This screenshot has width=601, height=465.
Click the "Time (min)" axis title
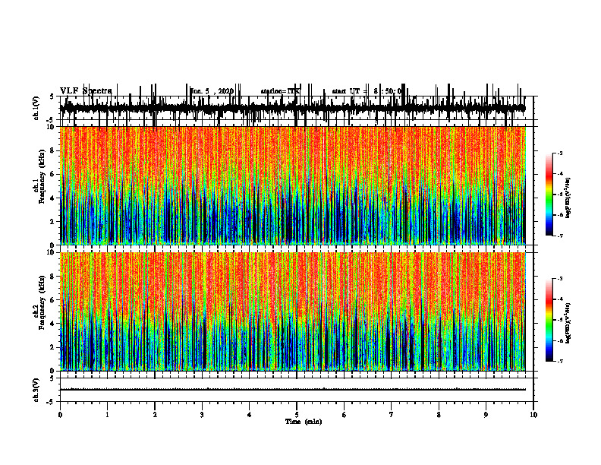[x=304, y=422]
